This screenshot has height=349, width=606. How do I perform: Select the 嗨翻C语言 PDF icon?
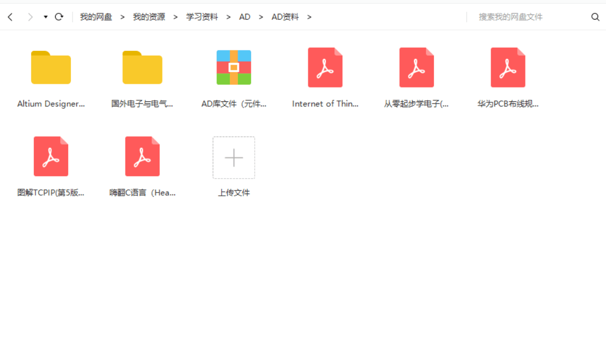pyautogui.click(x=142, y=156)
